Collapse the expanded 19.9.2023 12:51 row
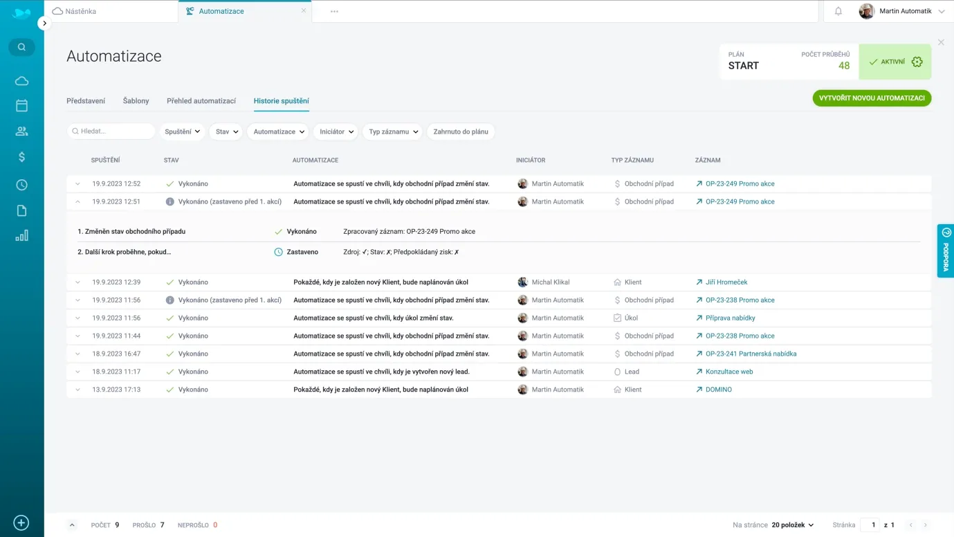The height and width of the screenshot is (537, 954). point(77,202)
